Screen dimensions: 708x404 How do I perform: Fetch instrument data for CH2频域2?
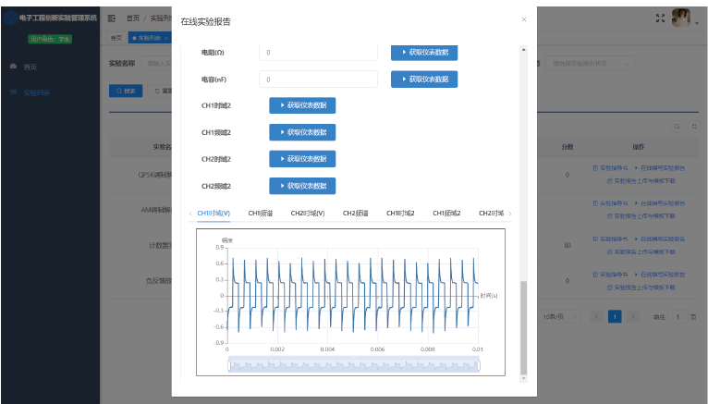tap(302, 186)
